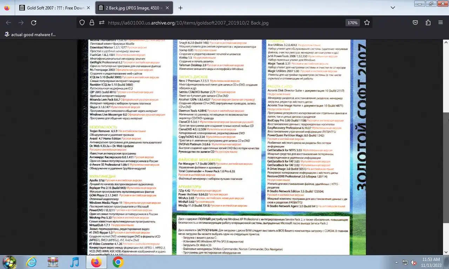Open the clock showing 11:53 AM
Viewport: 449px width, 269px height.
[431, 262]
